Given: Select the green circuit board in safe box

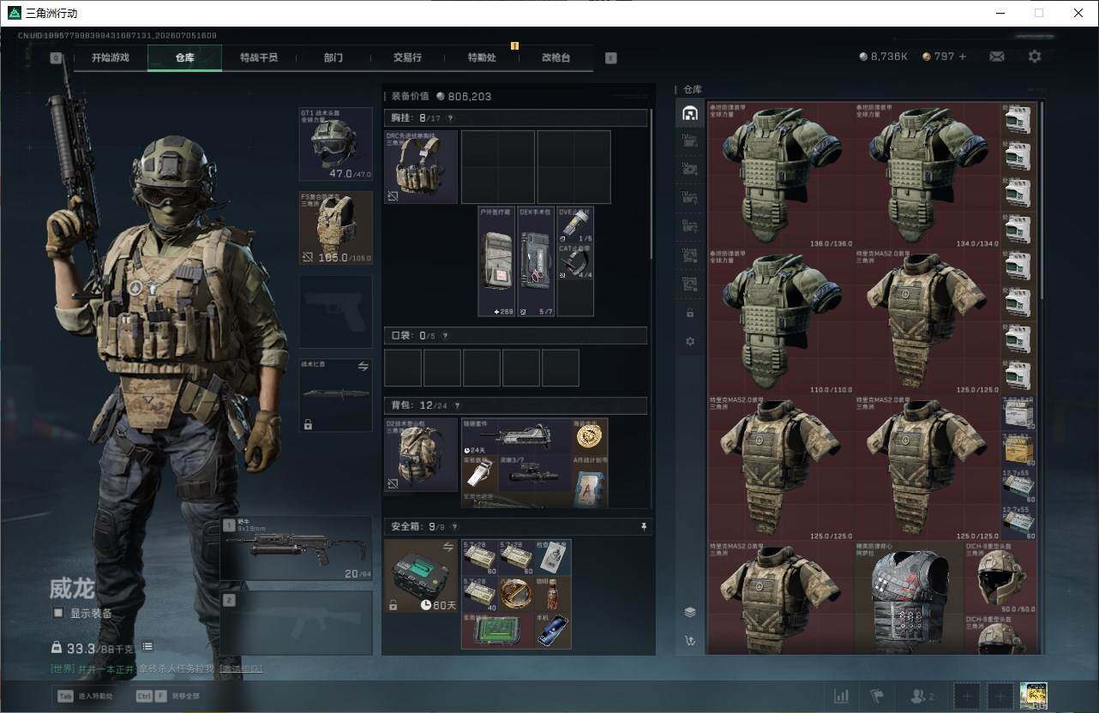Looking at the screenshot, I should pyautogui.click(x=498, y=631).
